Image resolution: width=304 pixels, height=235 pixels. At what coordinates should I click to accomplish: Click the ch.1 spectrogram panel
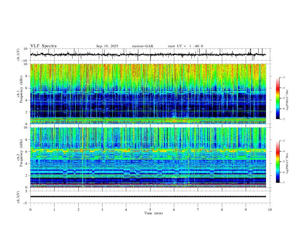point(148,94)
